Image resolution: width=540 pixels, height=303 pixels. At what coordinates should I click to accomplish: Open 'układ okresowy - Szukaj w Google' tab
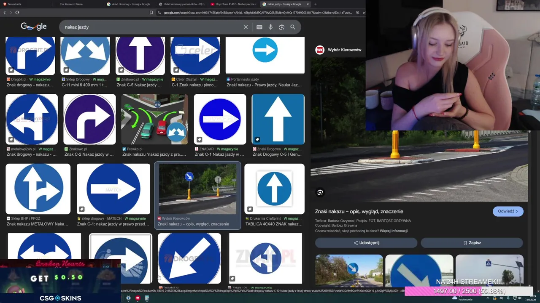[130, 4]
